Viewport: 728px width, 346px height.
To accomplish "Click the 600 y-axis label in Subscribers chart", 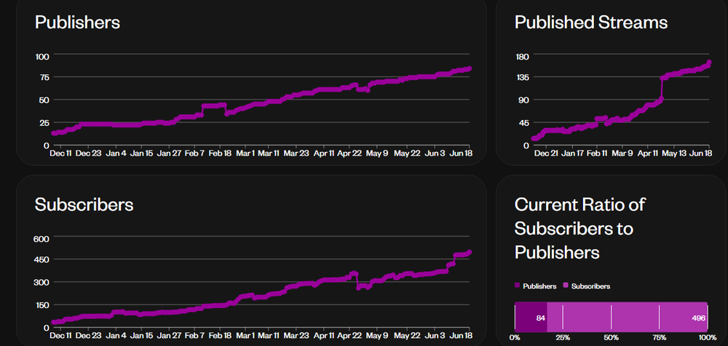I will pos(42,239).
